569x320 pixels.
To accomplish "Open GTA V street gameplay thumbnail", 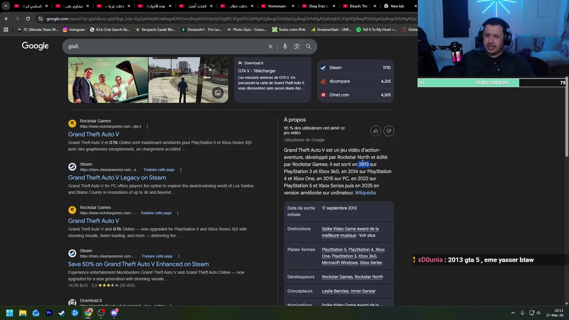I will (x=188, y=80).
